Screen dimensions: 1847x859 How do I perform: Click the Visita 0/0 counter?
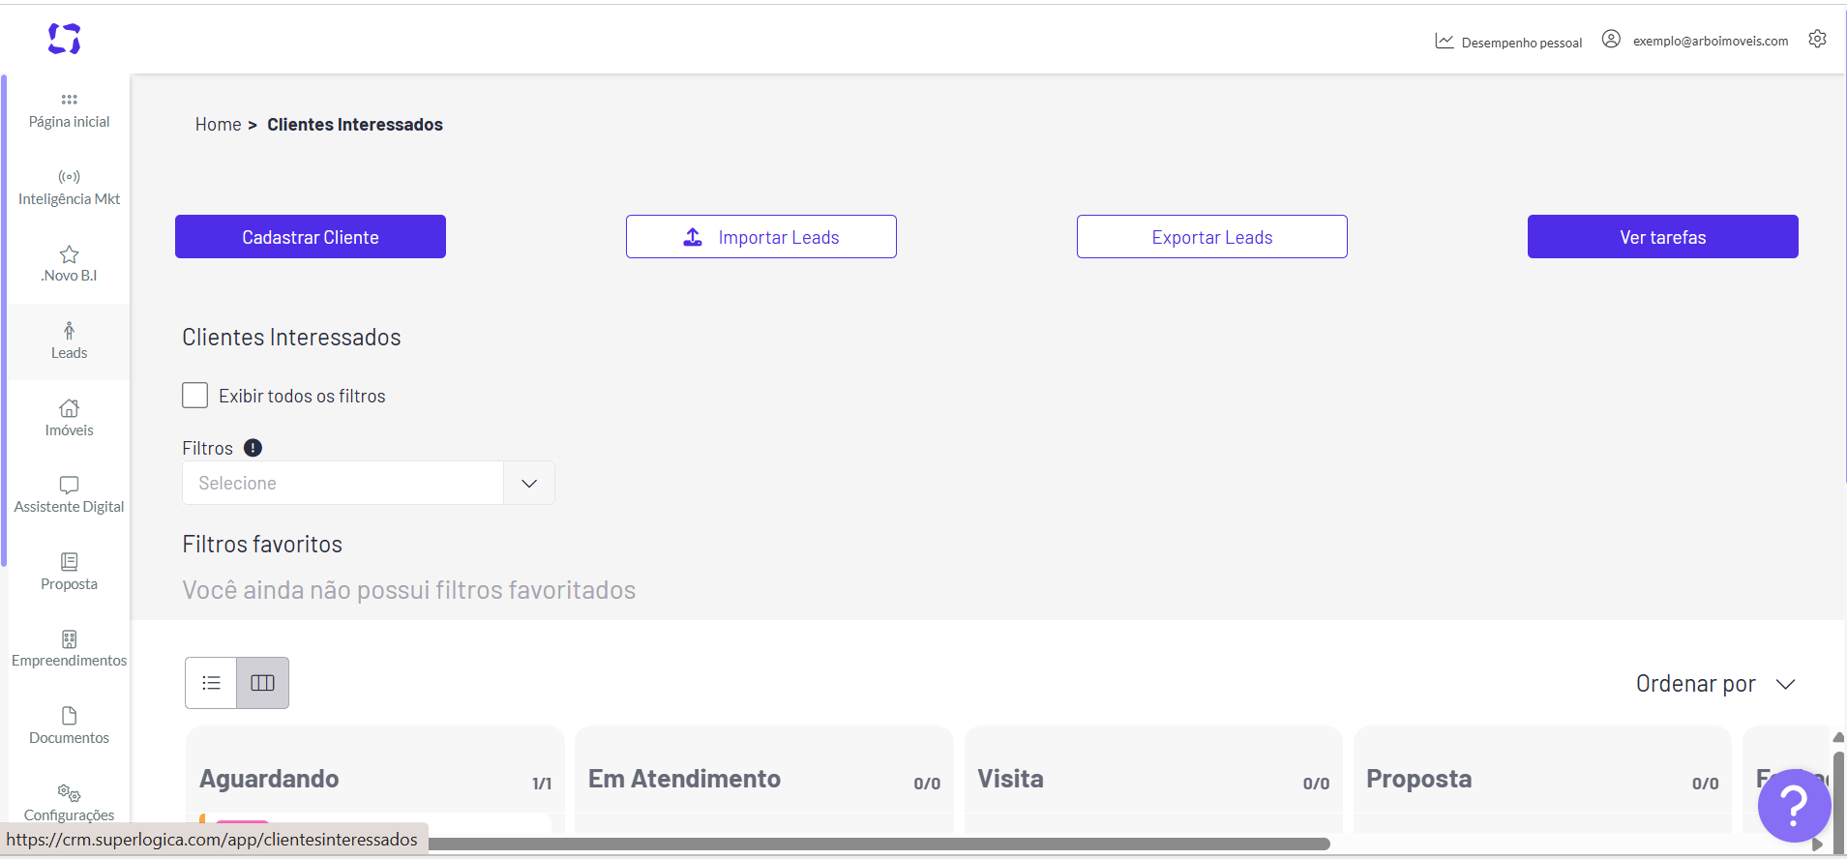[1316, 784]
